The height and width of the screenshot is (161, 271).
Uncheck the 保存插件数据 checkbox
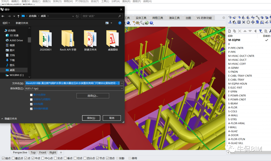[x=31, y=109]
